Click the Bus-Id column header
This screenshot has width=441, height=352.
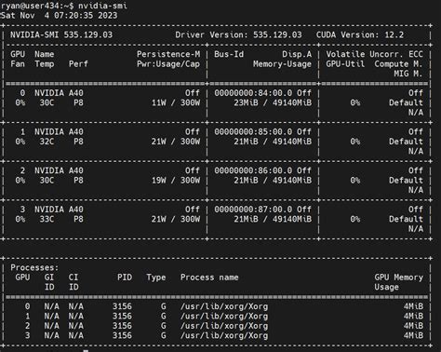pos(229,54)
